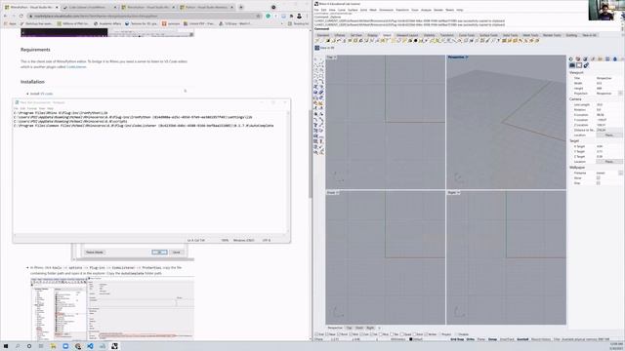Switch to the Curve Tools toolbar tab
625x351 pixels.
pos(467,35)
